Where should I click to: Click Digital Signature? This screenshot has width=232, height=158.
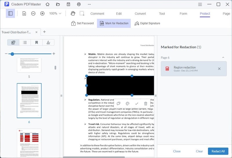click(147, 23)
